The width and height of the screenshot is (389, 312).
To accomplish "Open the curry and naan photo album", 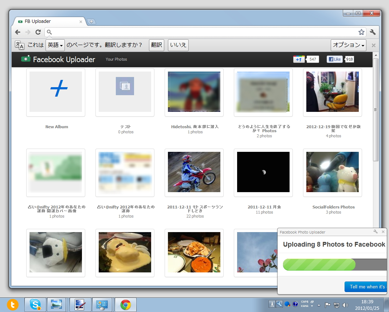I will pyautogui.click(x=194, y=252).
